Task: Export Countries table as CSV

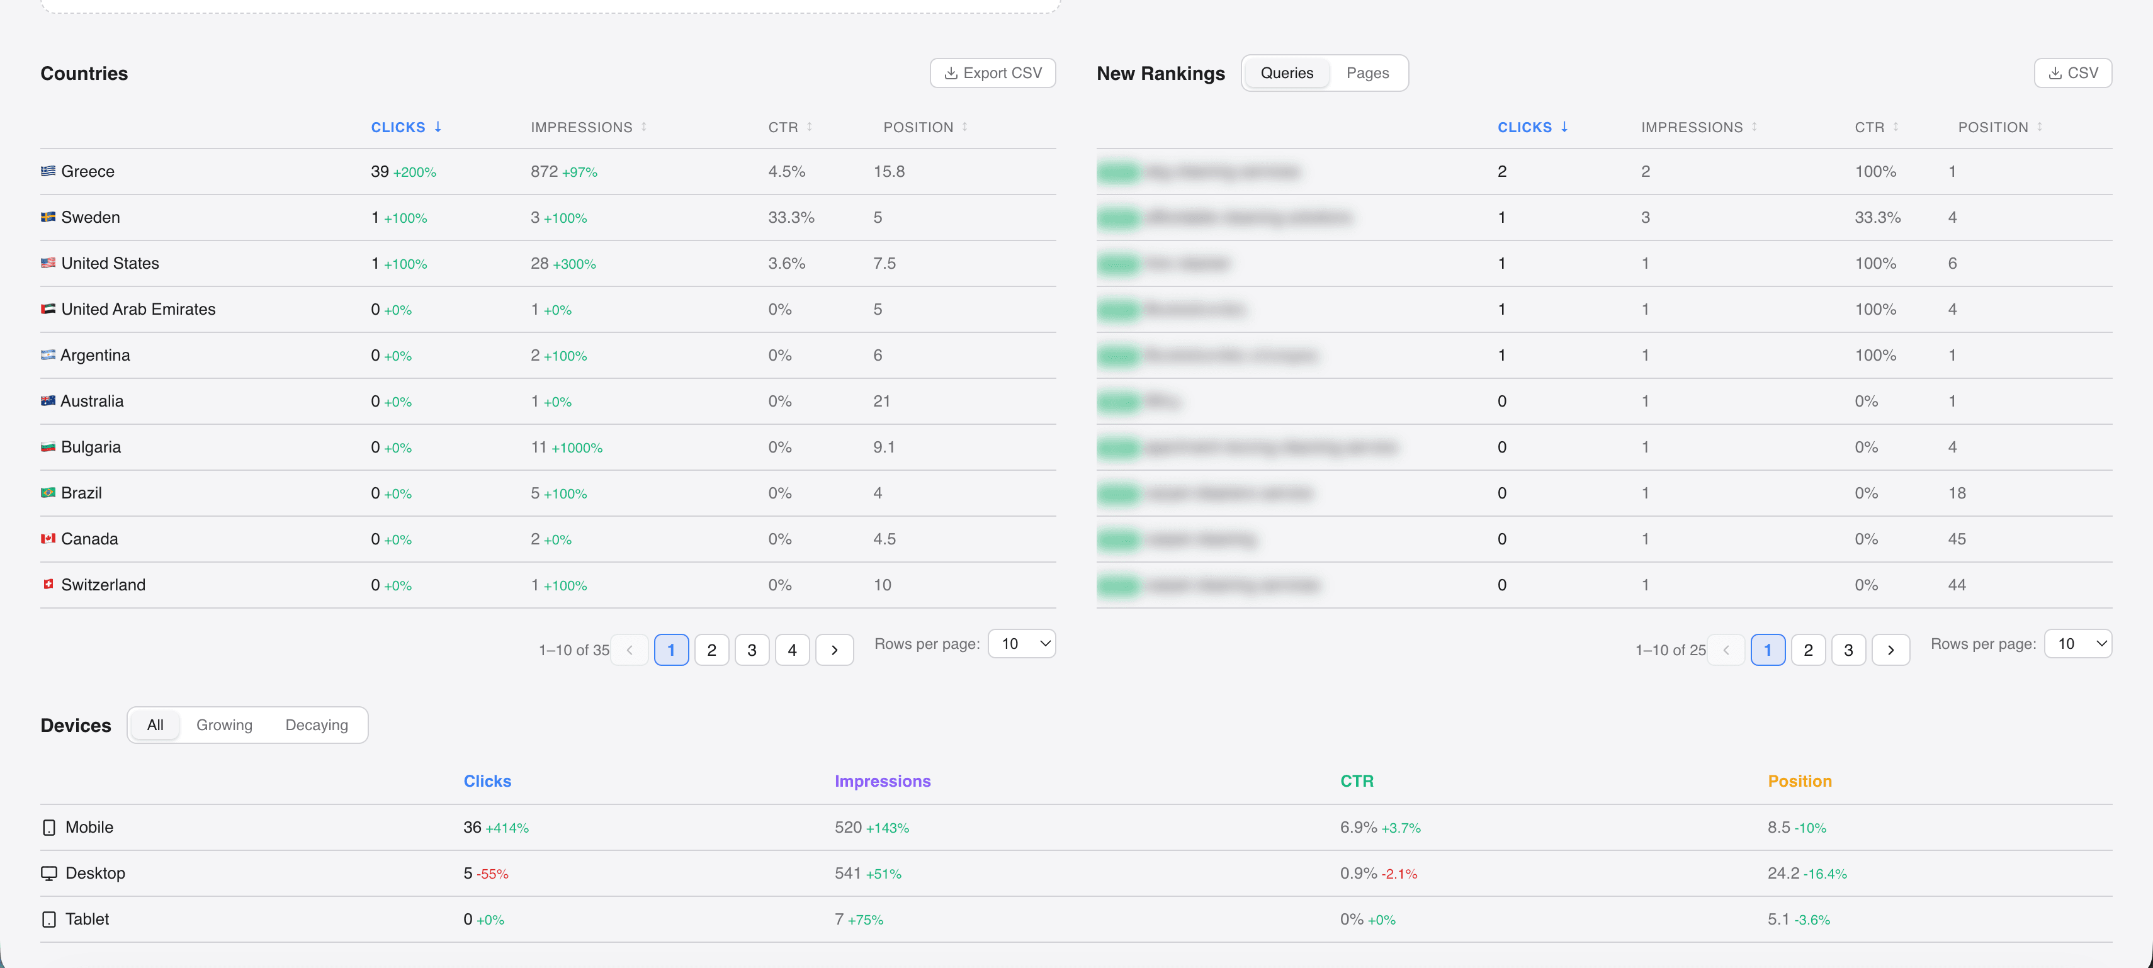Action: 992,74
